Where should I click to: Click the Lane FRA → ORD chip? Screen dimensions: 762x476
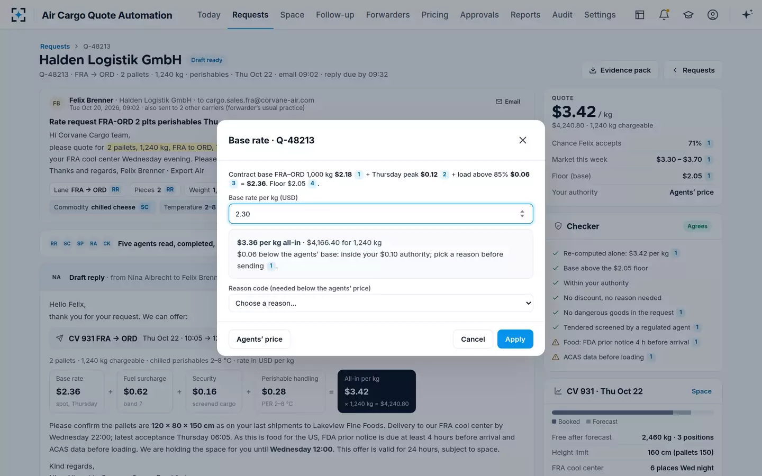(x=87, y=190)
